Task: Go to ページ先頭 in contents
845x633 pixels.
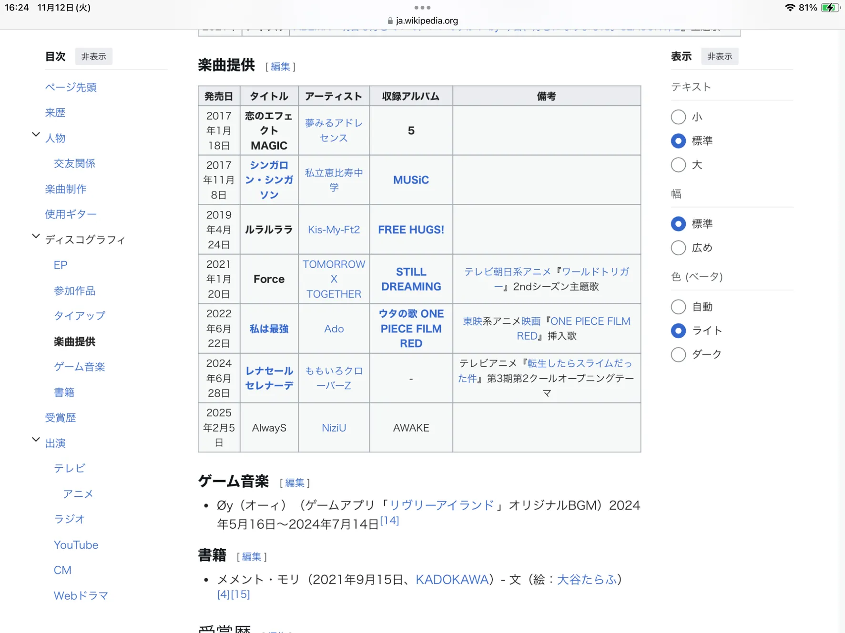Action: coord(71,87)
